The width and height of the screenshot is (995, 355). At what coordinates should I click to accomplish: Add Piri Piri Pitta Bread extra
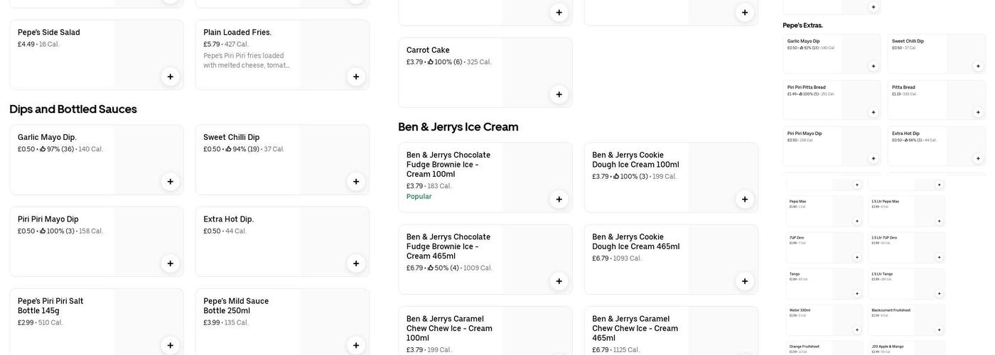pos(873,112)
